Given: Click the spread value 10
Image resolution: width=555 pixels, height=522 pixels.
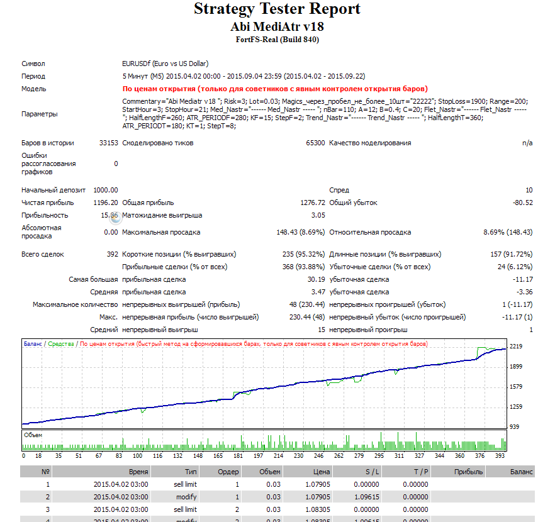Looking at the screenshot, I should [529, 191].
